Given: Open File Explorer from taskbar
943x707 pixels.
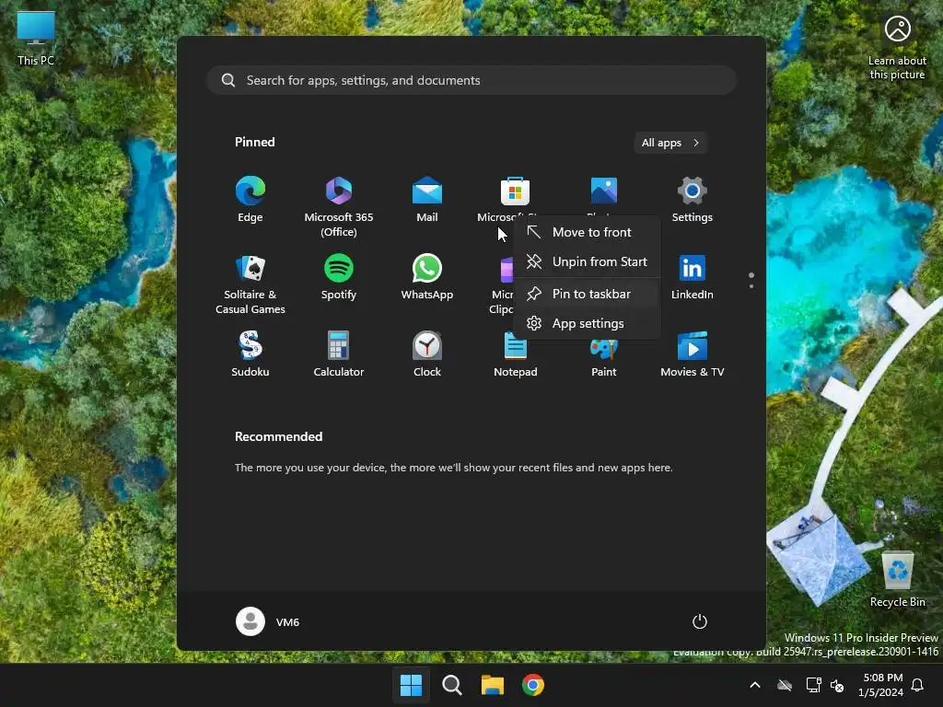Looking at the screenshot, I should 493,685.
